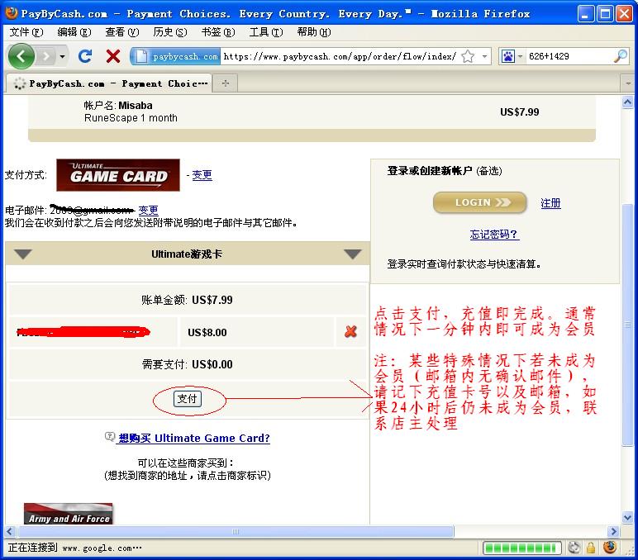Click the Firefox logo in the title bar

tap(11, 13)
